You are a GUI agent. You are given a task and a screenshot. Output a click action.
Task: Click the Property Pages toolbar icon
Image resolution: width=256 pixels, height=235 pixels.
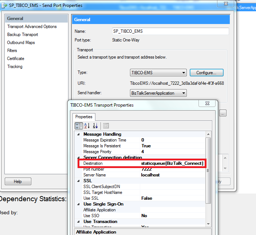[106, 126]
